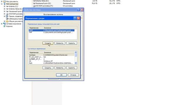Expand the DVD-RAM дисковод tree node
188x105 pixels.
tap(5, 14)
